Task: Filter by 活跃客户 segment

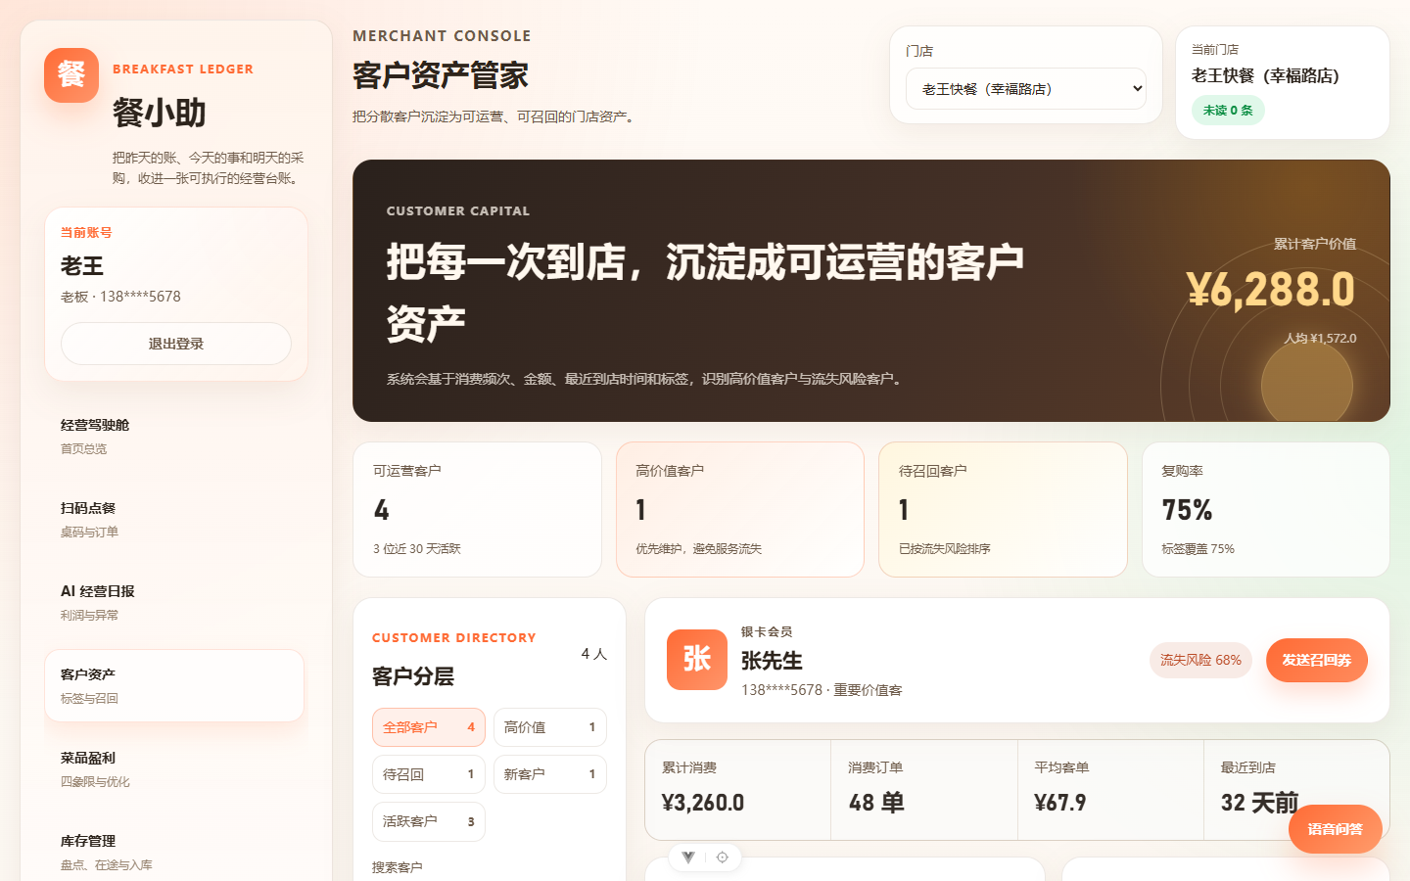Action: (429, 821)
